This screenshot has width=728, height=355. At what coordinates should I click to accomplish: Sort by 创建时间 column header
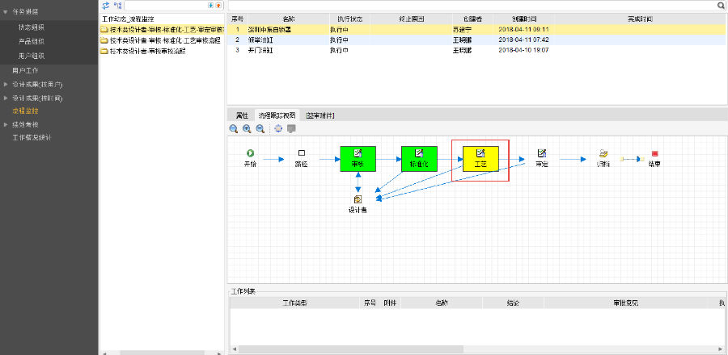click(x=524, y=19)
